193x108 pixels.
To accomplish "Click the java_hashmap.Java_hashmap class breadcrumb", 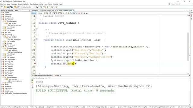I will coord(43,76).
